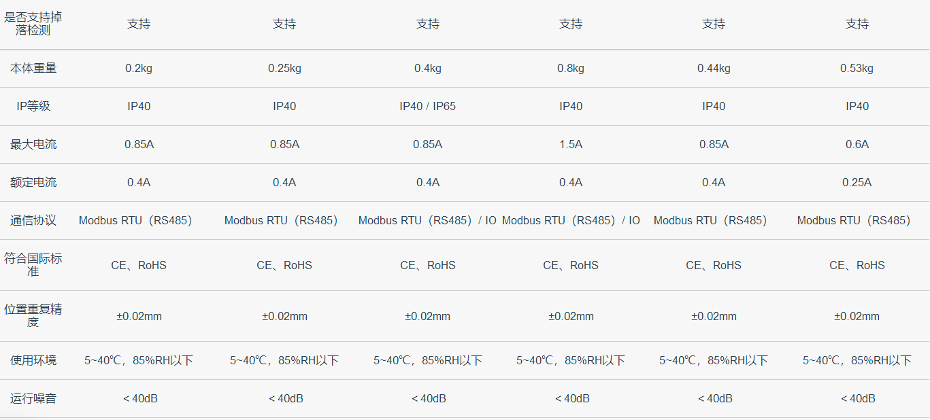This screenshot has width=930, height=420.
Task: Click the 0.2kg weight cell
Action: pyautogui.click(x=139, y=68)
